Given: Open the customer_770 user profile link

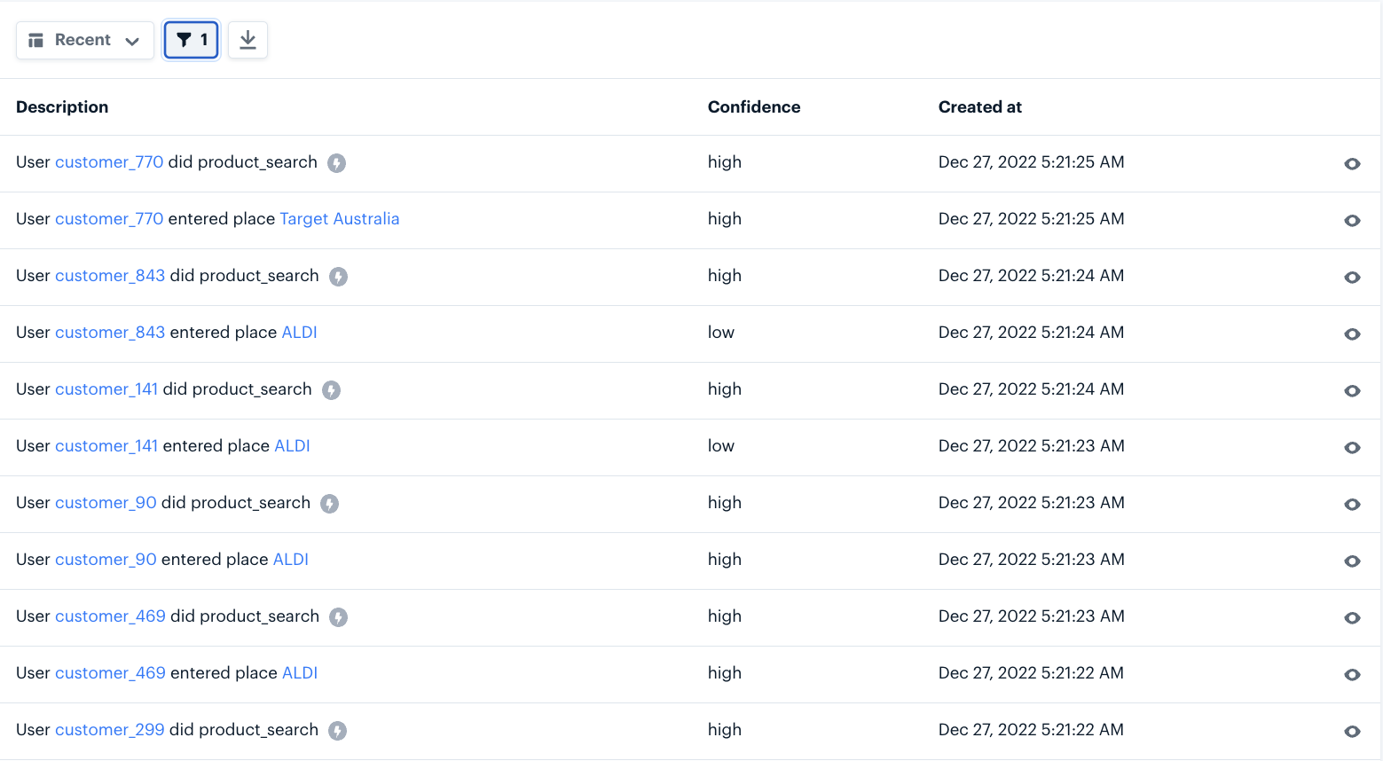Looking at the screenshot, I should (x=108, y=162).
